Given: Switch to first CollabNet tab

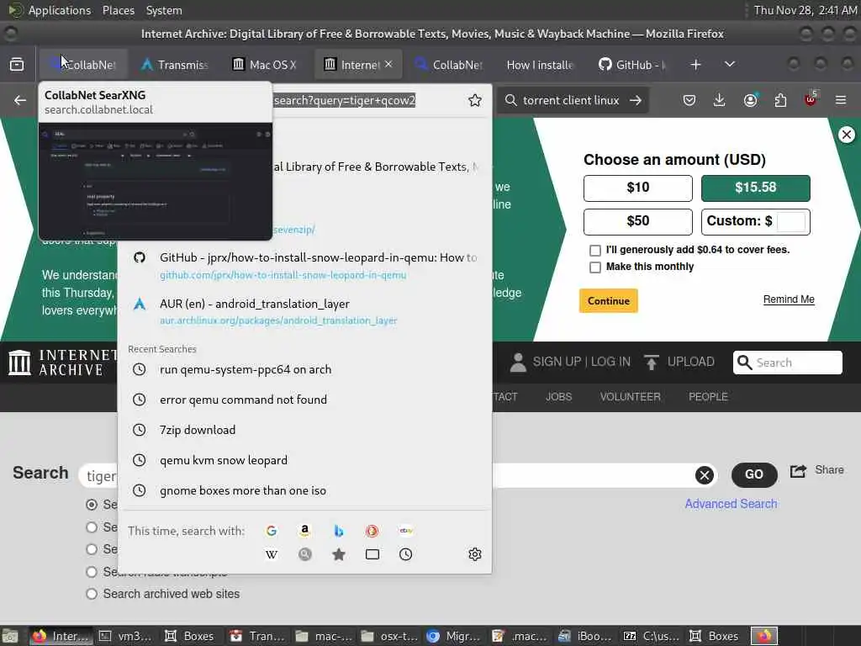Looking at the screenshot, I should coord(83,65).
